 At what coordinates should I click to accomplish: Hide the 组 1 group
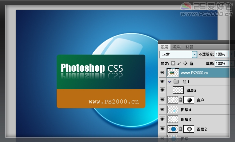pyautogui.click(x=162, y=81)
